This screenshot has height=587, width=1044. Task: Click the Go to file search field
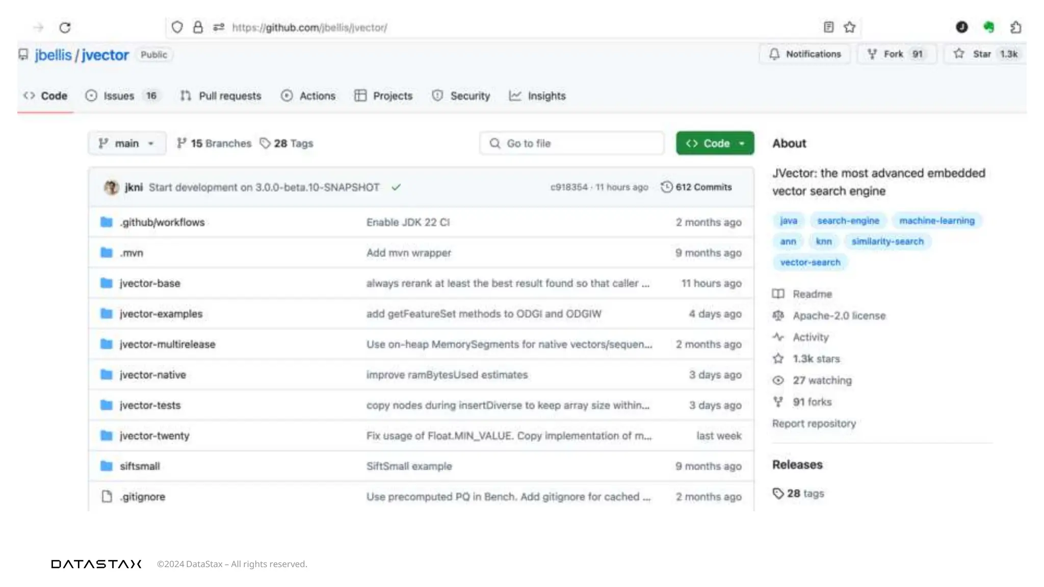(x=572, y=144)
